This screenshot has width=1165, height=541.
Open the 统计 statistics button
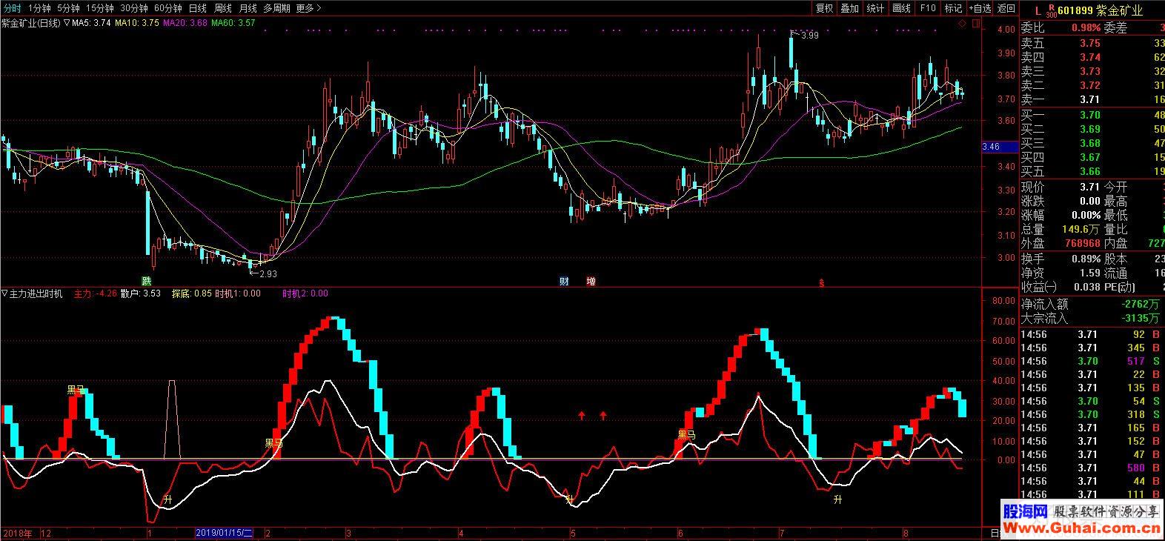tap(875, 8)
